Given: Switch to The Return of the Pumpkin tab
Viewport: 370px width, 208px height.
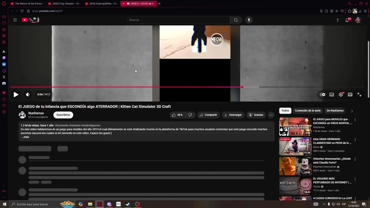Looking at the screenshot, I should click(27, 3).
